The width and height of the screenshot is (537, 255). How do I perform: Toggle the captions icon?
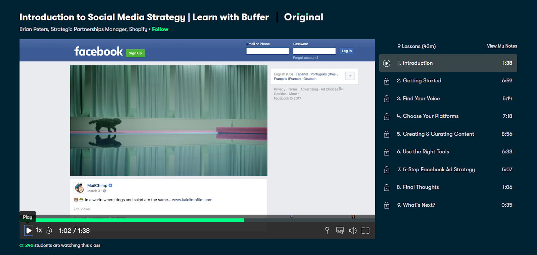point(340,231)
